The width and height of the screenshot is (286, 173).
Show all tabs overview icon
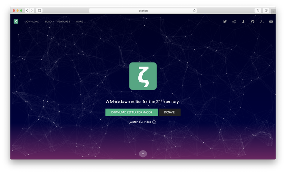coord(266,10)
